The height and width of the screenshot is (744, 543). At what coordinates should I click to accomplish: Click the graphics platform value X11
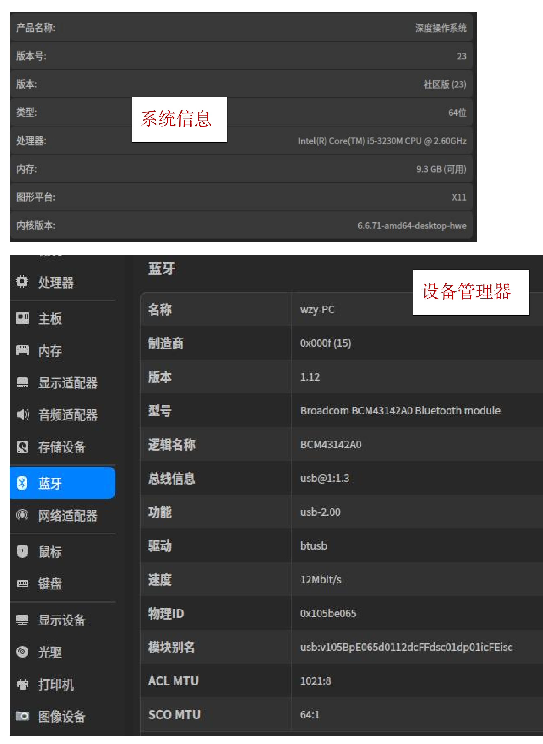459,197
